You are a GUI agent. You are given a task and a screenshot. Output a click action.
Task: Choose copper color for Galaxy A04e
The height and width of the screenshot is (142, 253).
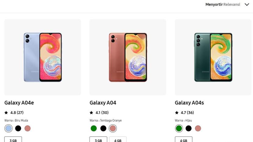[x=27, y=128]
